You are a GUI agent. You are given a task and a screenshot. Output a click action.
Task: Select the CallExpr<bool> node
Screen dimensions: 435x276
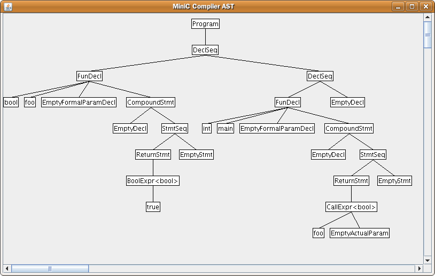351,207
